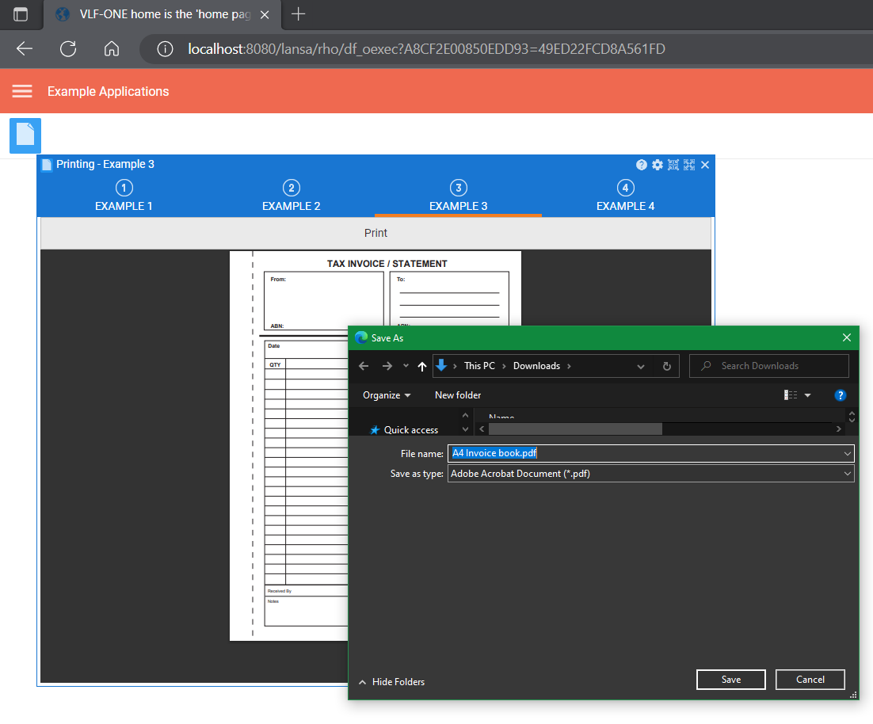
Task: Switch to the Example 4 tab
Action: pos(625,197)
